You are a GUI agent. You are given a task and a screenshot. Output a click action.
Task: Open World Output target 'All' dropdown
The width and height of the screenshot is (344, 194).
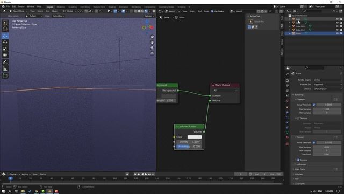click(225, 91)
